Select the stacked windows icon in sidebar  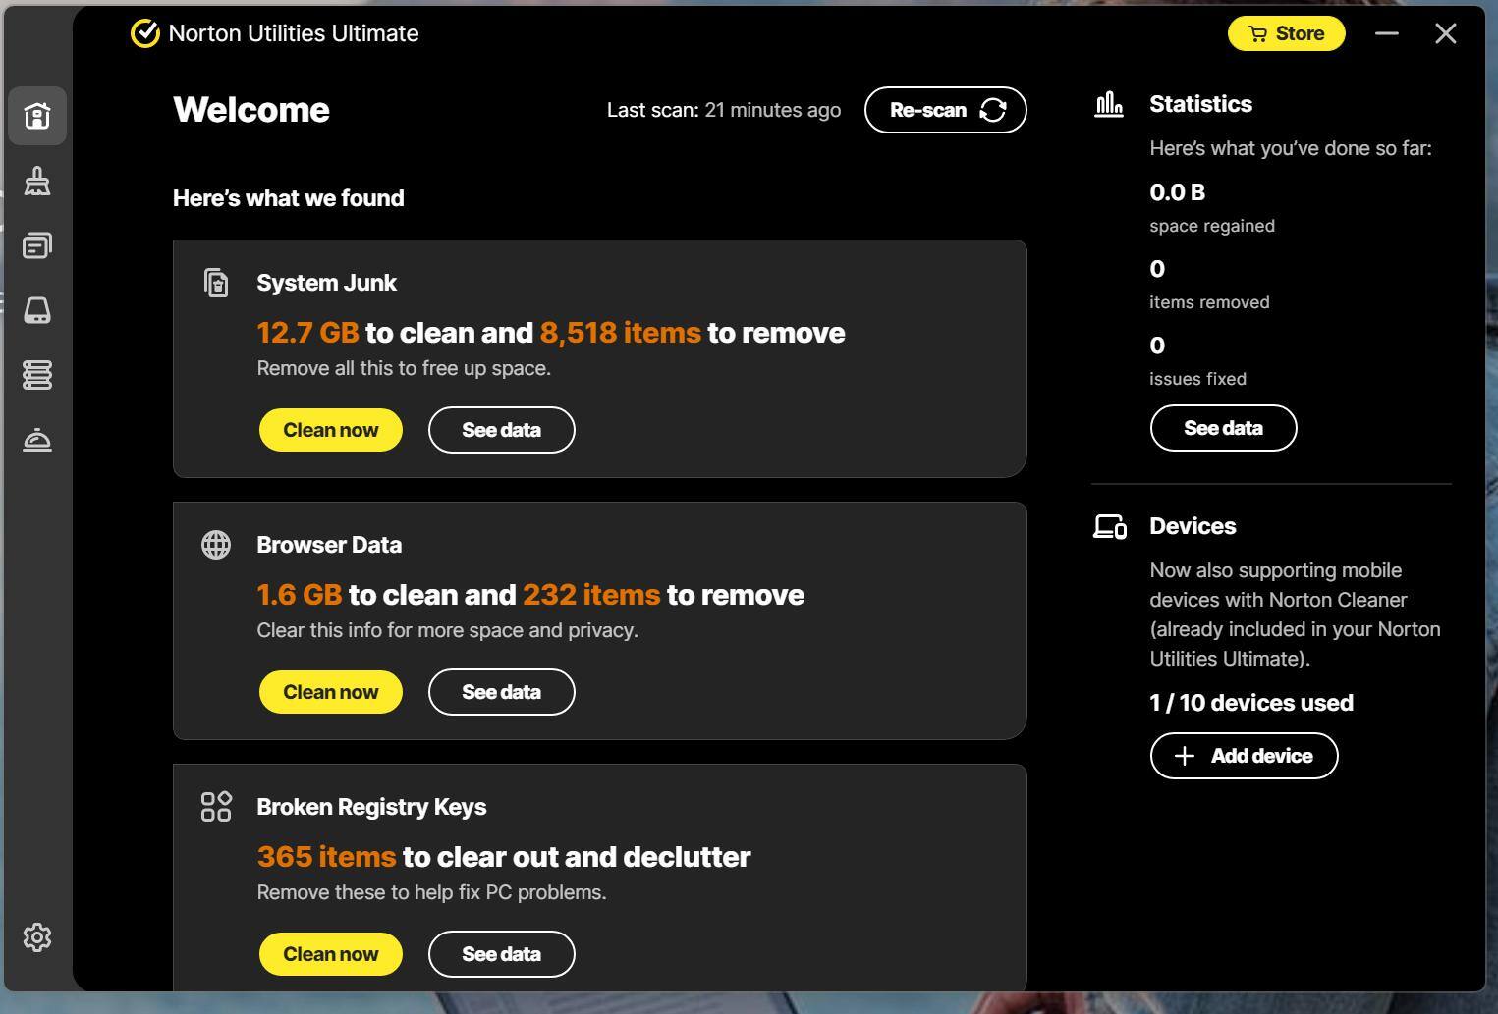coord(37,245)
